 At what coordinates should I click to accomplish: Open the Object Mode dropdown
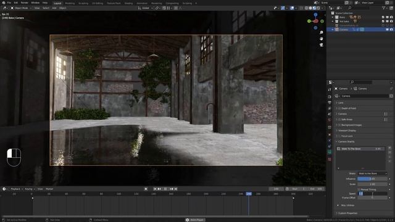22,8
